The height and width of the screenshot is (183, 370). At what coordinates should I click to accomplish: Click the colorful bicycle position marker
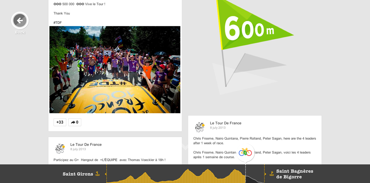pyautogui.click(x=245, y=152)
